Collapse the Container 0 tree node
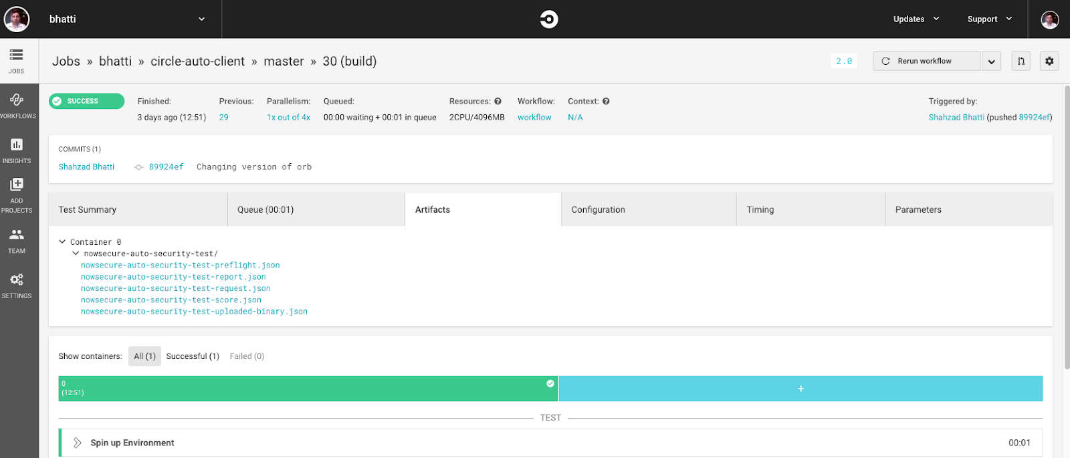1070x458 pixels. coord(62,242)
